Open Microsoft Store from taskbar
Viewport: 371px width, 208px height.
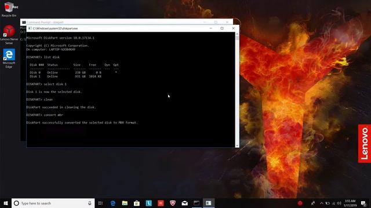point(137,203)
